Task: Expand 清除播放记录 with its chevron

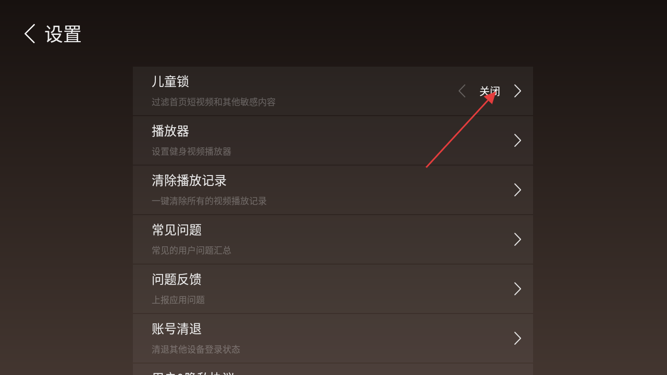Action: [x=517, y=190]
